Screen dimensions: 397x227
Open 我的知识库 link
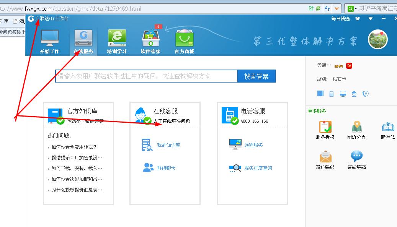point(168,145)
